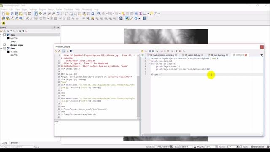Switch to the Browser panel tab
This screenshot has height=152, width=270.
[x=14, y=143]
